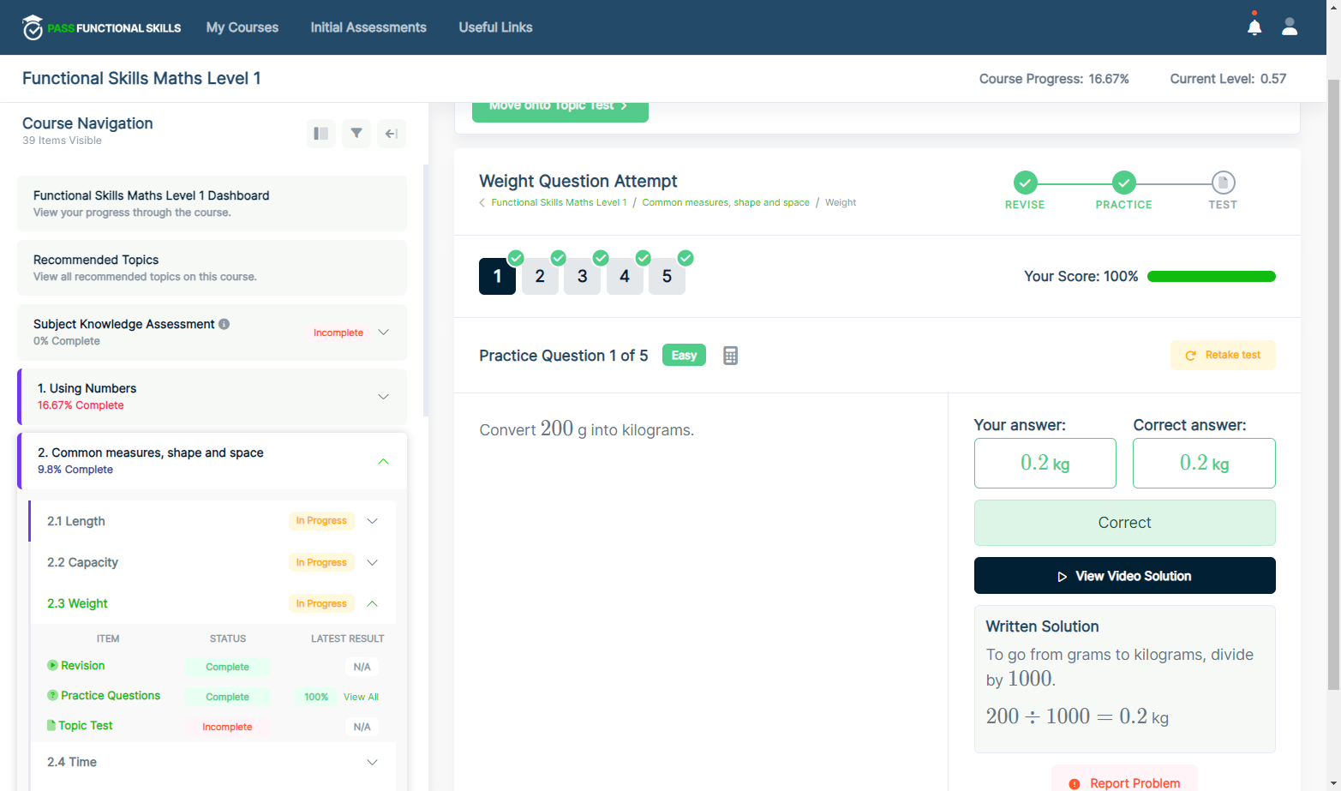Click the Topic Test document icon

pos(51,725)
